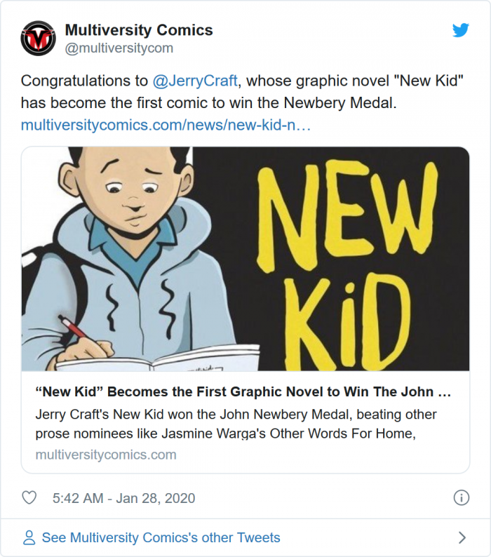The height and width of the screenshot is (557, 491).
Task: Open the Multiversity Comics profile name
Action: pyautogui.click(x=138, y=30)
